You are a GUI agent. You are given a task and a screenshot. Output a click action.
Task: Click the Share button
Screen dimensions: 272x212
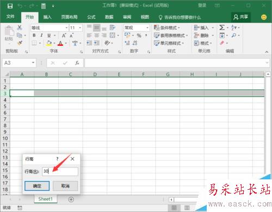click(x=240, y=17)
